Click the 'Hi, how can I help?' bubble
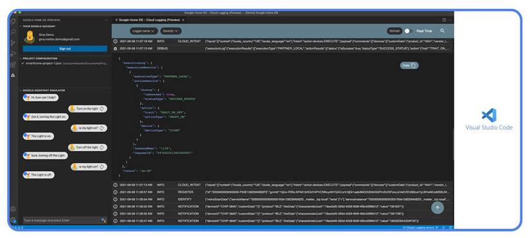Image resolution: width=531 pixels, height=238 pixels. coord(41,98)
